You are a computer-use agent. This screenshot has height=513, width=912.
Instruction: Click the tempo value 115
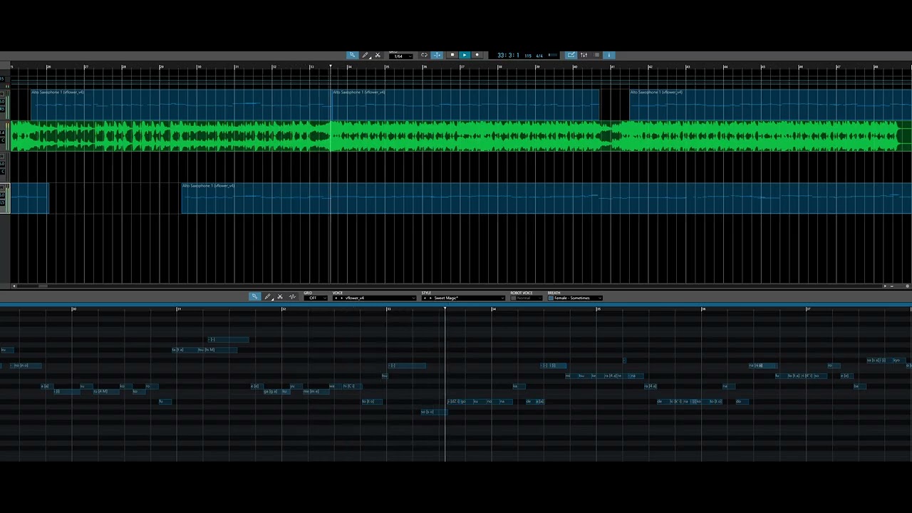528,55
